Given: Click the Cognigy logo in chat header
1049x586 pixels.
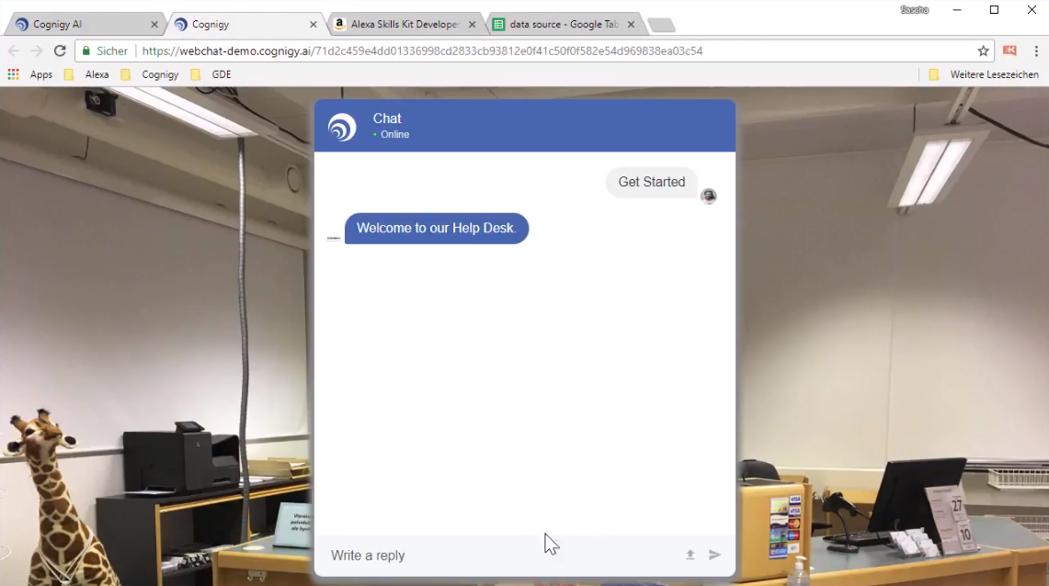Looking at the screenshot, I should pos(342,127).
